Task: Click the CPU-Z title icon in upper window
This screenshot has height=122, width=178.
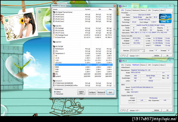Action: [120, 6]
